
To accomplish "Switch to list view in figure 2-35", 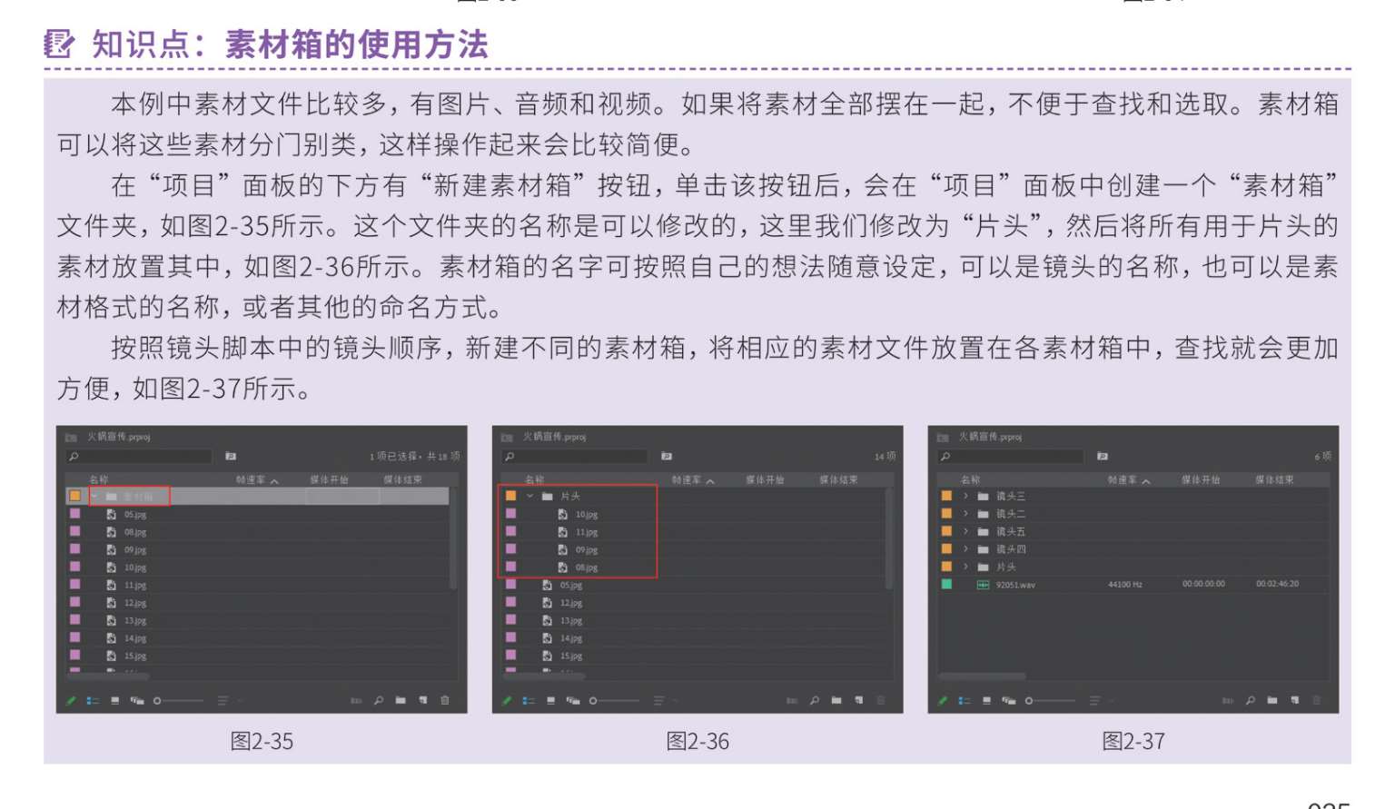I will (93, 701).
